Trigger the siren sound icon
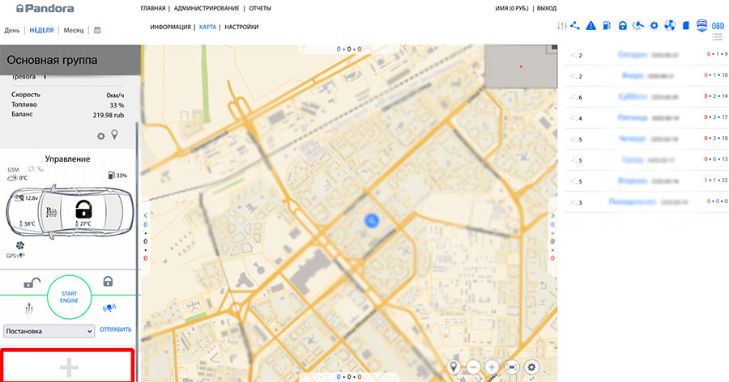Viewport: 729px width, 382px height. click(109, 308)
